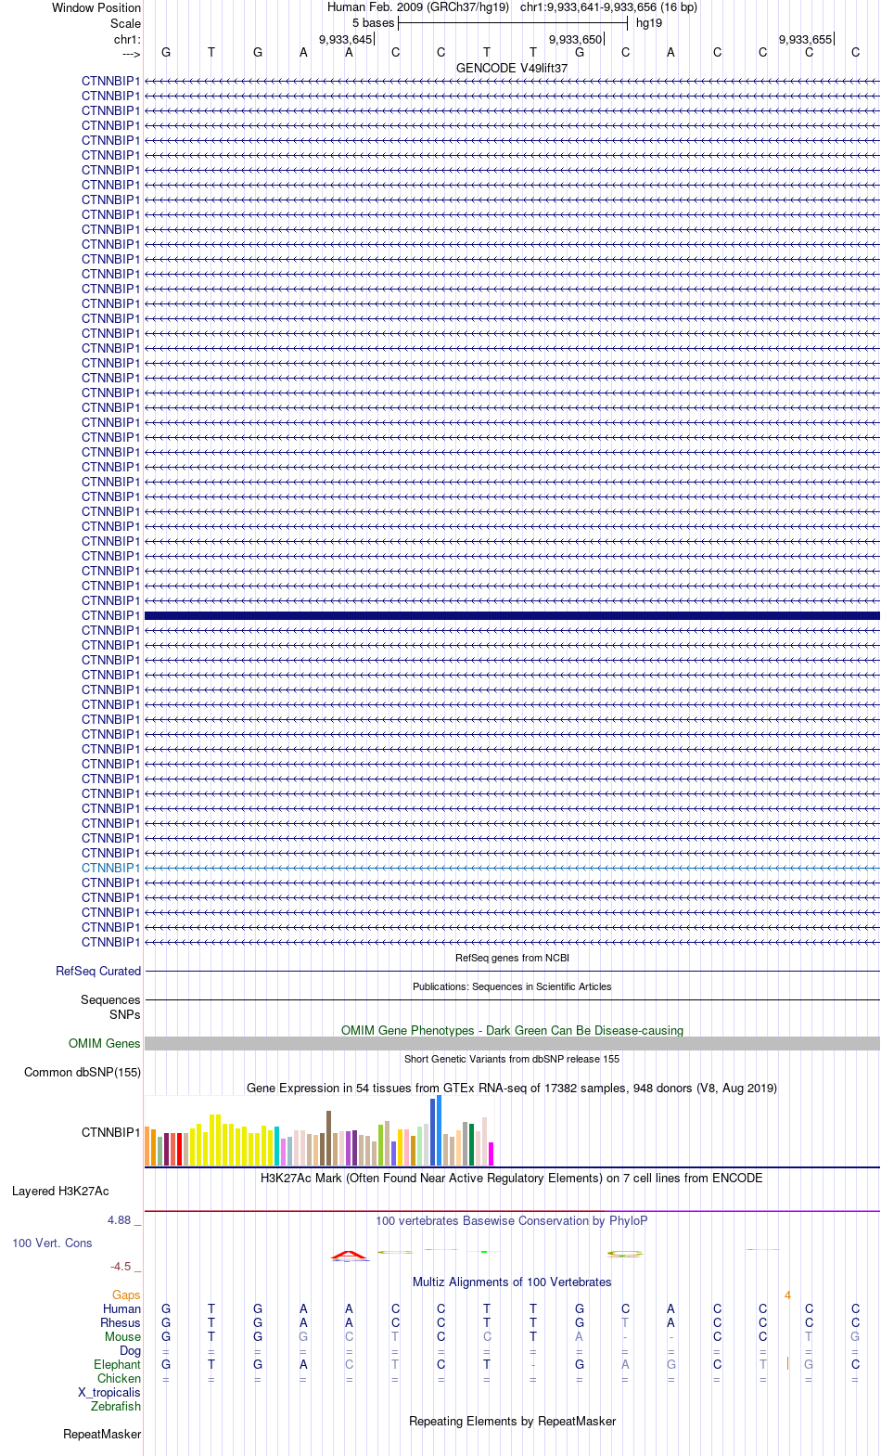Screen dimensions: 881x1456
Task: Select the Human alignment row label
Action: coord(121,1308)
